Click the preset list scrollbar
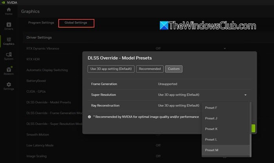The image size is (274, 163). (251, 129)
